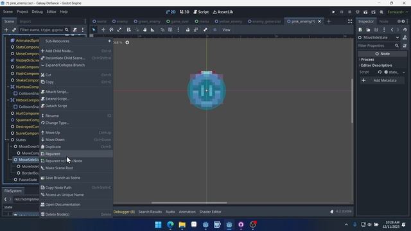Open the canvas View menu
The width and height of the screenshot is (411, 231).
pyautogui.click(x=226, y=30)
